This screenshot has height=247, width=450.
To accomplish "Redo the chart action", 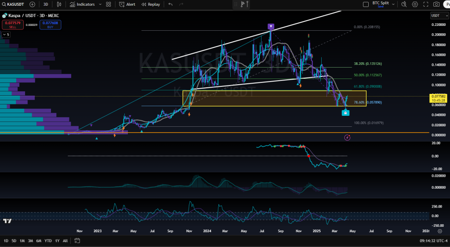I will 181,4.
